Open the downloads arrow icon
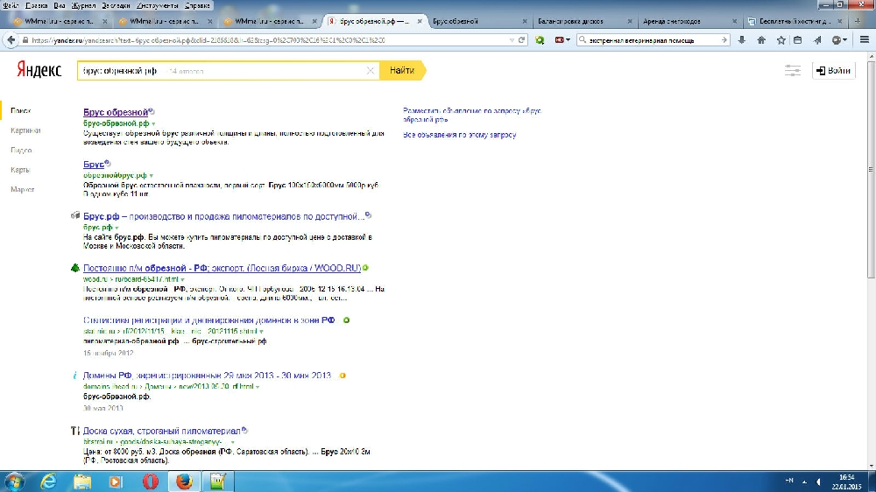 [x=742, y=40]
